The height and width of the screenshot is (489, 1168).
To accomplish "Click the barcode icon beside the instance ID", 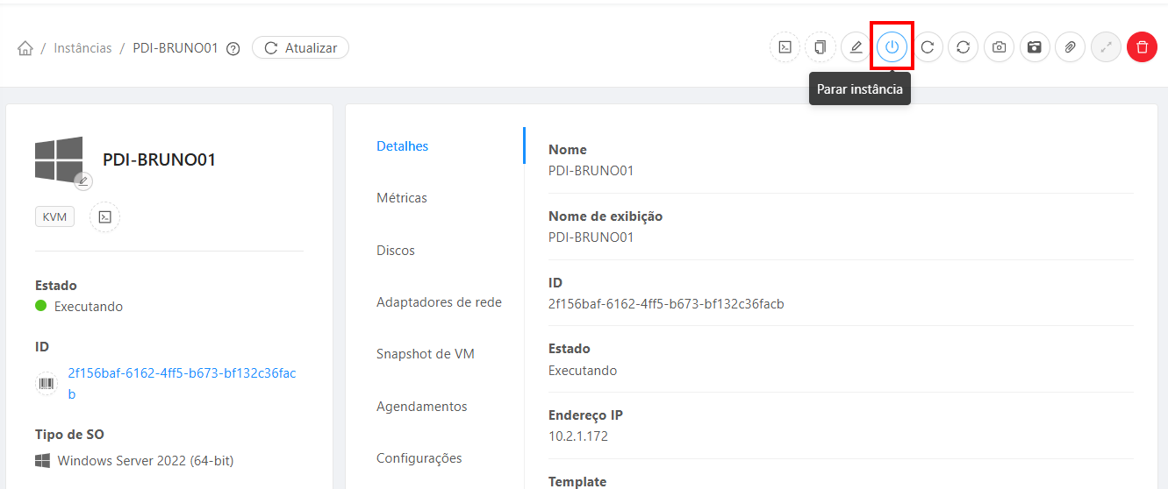I will coord(47,384).
